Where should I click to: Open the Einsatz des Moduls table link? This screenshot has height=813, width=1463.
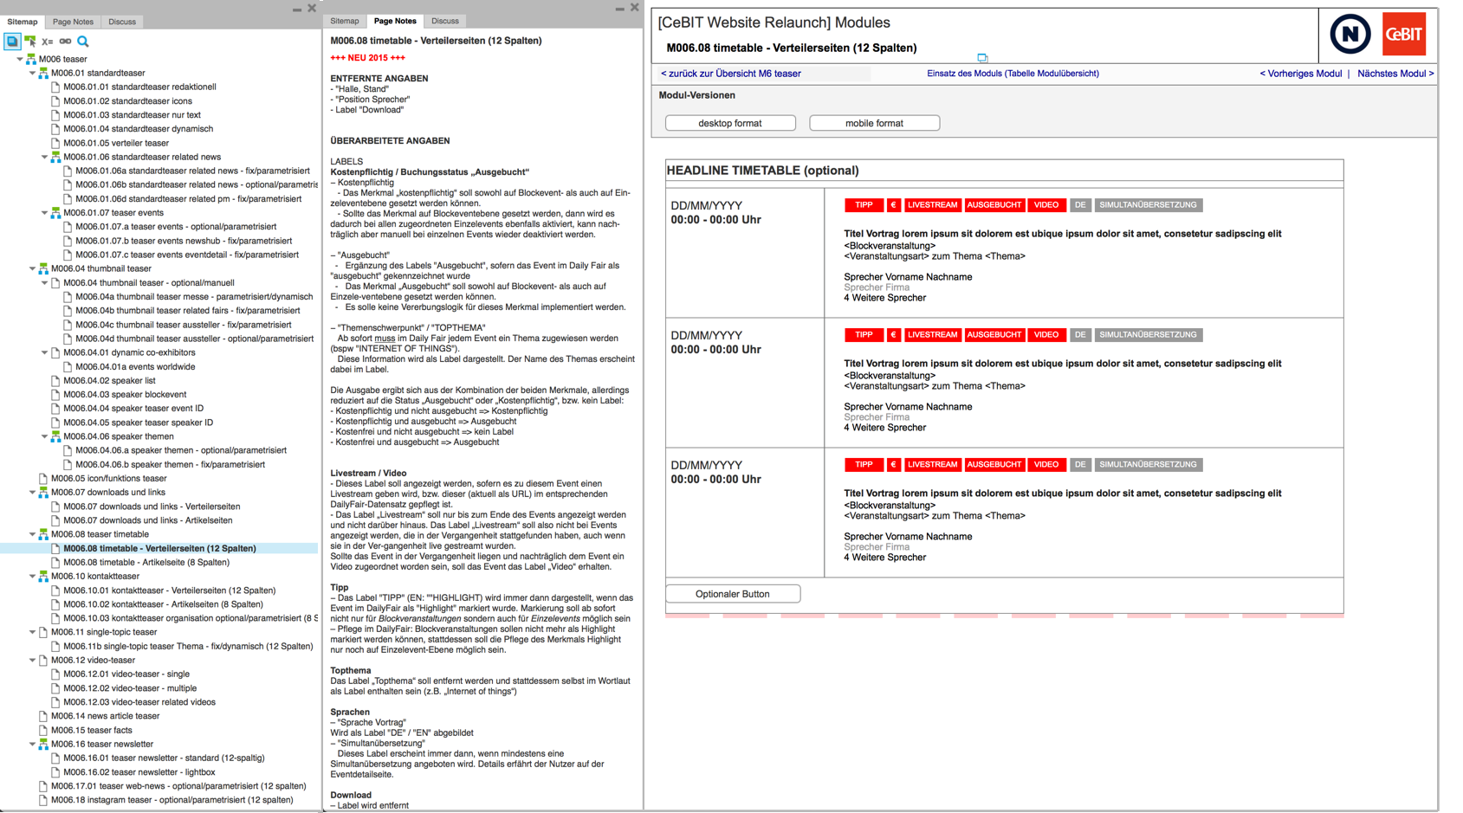point(1013,74)
